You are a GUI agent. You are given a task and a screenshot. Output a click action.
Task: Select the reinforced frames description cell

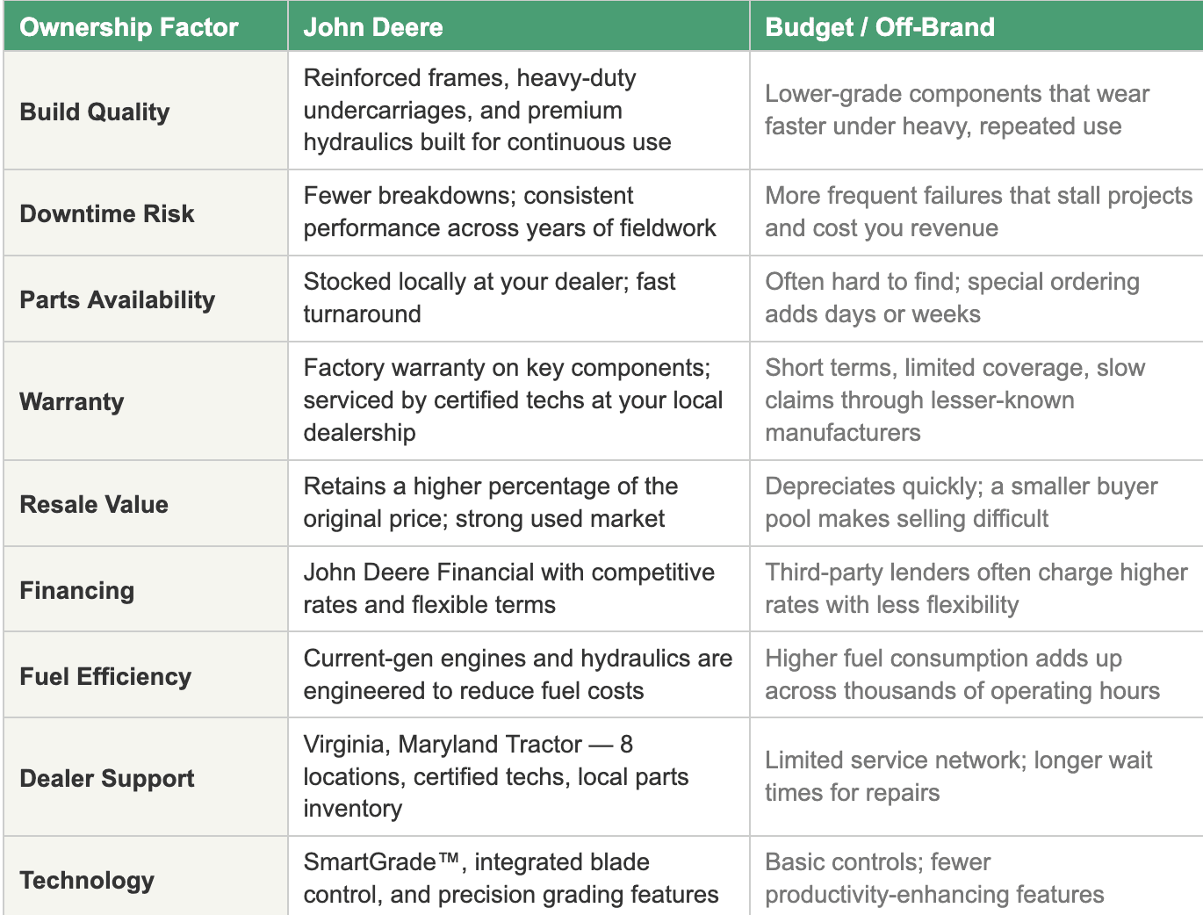[x=487, y=110]
